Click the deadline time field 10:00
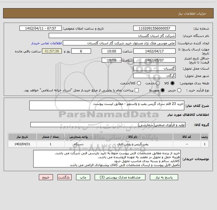217x210 pixels. (x=112, y=51)
